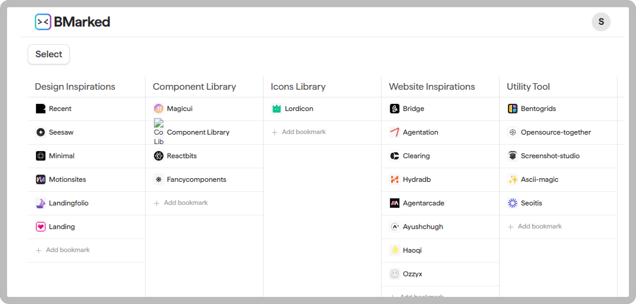Open the Ascii-magic bookmark link
Screen dimensions: 636x304
tap(539, 179)
